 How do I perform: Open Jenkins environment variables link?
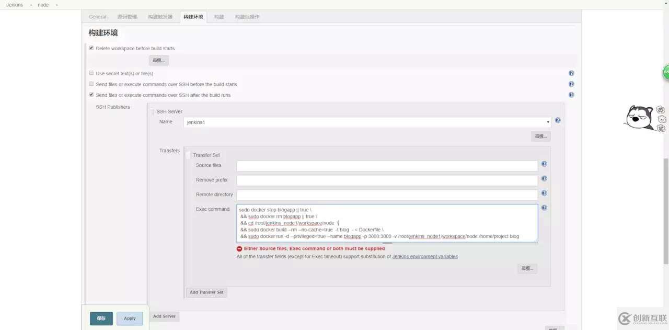(425, 257)
